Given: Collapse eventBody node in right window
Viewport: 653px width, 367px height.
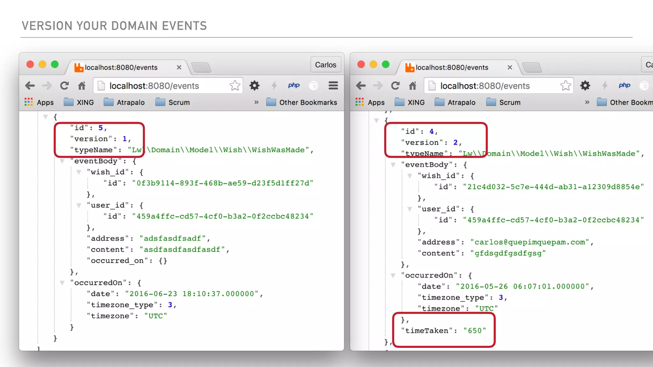Looking at the screenshot, I should click(393, 165).
